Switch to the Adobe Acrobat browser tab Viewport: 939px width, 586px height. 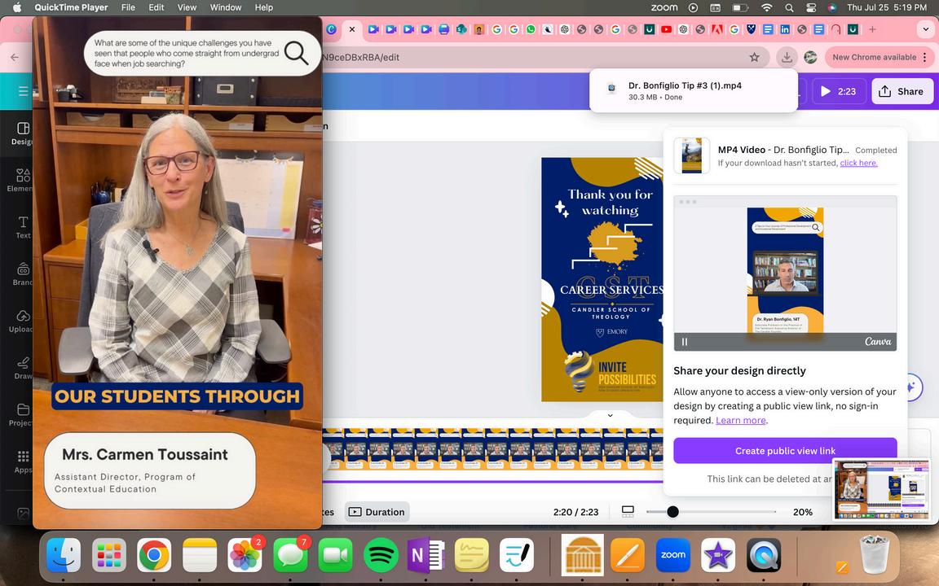pyautogui.click(x=716, y=28)
